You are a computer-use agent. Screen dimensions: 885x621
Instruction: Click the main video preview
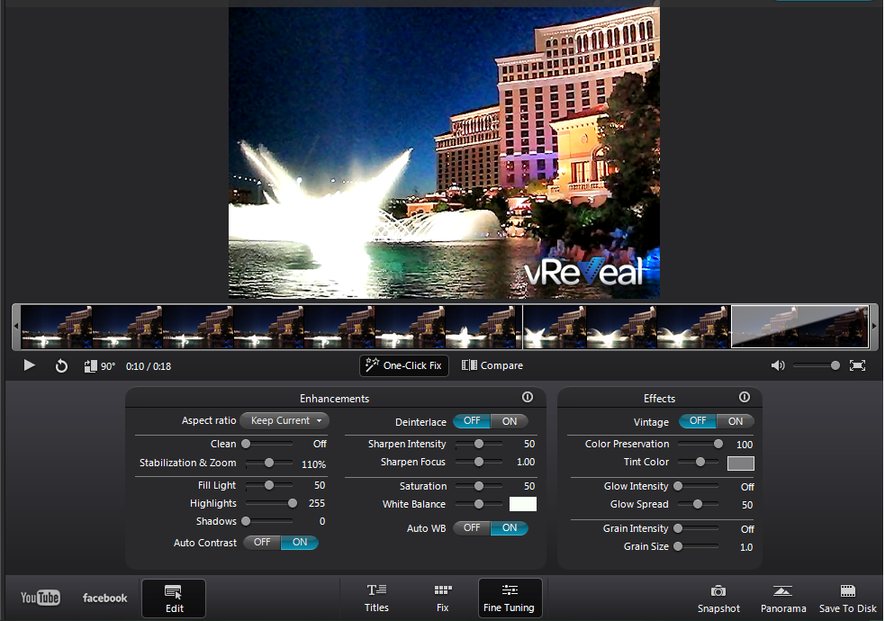444,152
